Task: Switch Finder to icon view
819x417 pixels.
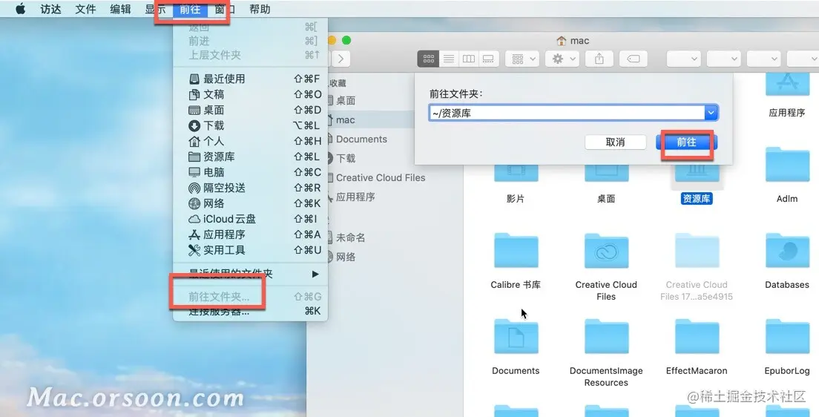Action: [428, 59]
